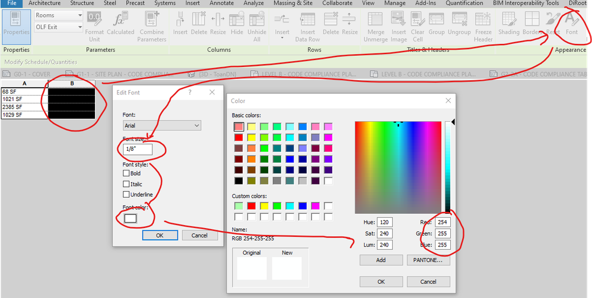Open the Arial font dropdown
This screenshot has width=592, height=298.
(162, 125)
